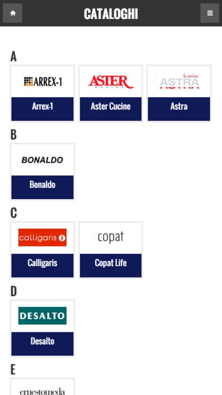Open the Aster Cucine catalog button

[111, 109]
